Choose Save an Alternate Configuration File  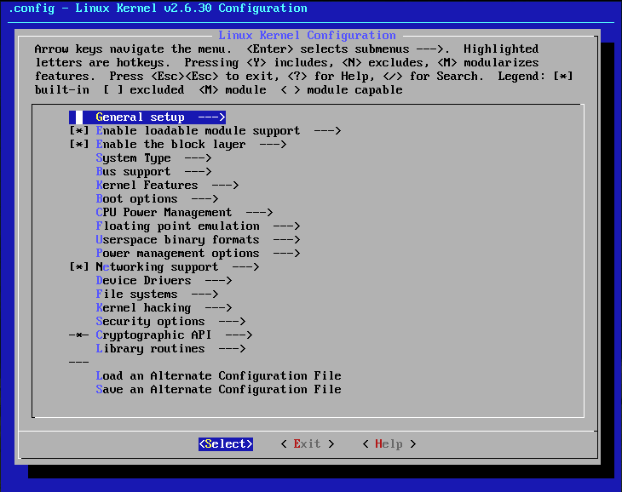(x=218, y=389)
